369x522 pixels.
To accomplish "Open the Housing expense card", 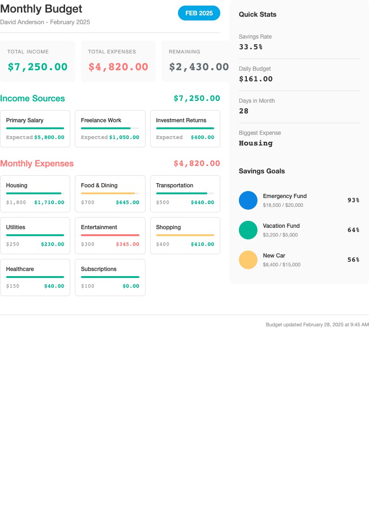I will [35, 194].
